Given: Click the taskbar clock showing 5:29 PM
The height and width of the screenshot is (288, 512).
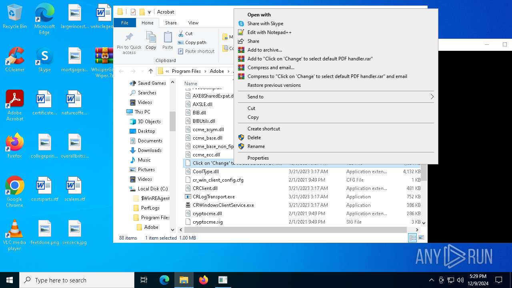Looking at the screenshot, I should coord(478,280).
